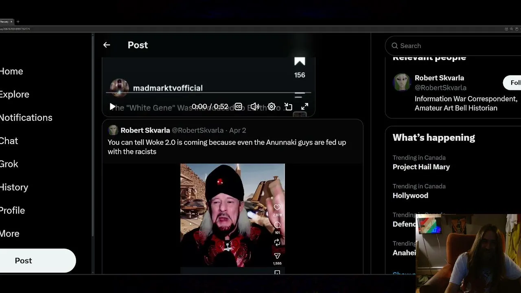This screenshot has height=293, width=521.
Task: Click the Information War Correspondent bio text
Action: coord(466,103)
